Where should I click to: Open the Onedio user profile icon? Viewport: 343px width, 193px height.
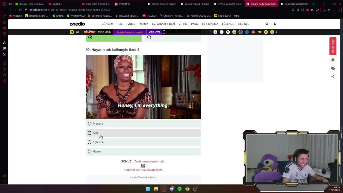275,24
